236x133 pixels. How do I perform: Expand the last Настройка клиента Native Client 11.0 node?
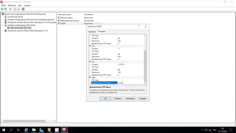(3, 31)
